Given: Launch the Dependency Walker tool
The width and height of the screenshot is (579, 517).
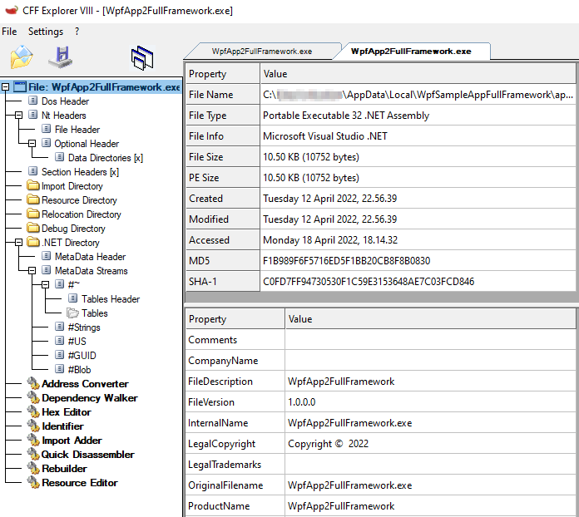Looking at the screenshot, I should pyautogui.click(x=89, y=398).
